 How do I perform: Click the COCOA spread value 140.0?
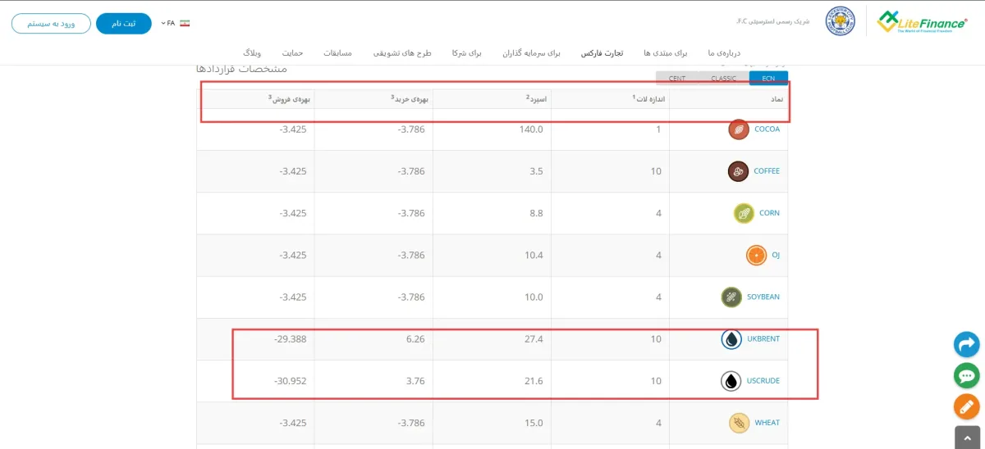point(530,129)
